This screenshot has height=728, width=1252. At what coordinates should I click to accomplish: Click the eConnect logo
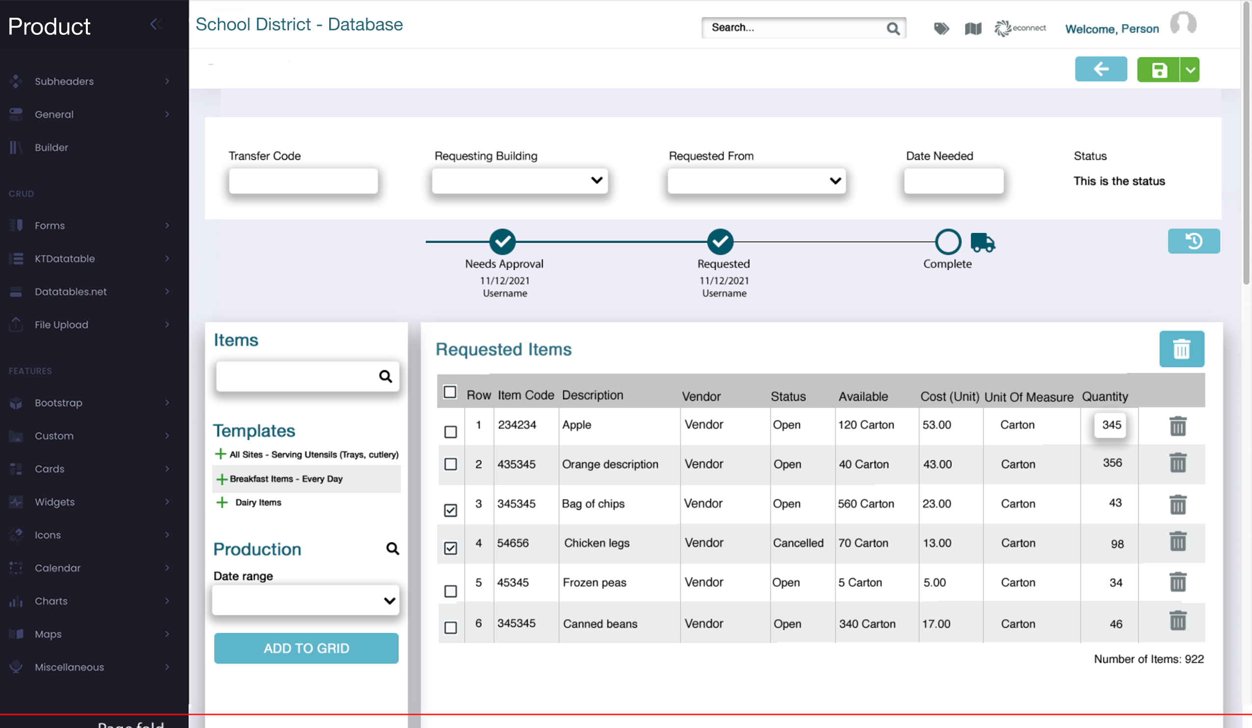(1020, 28)
